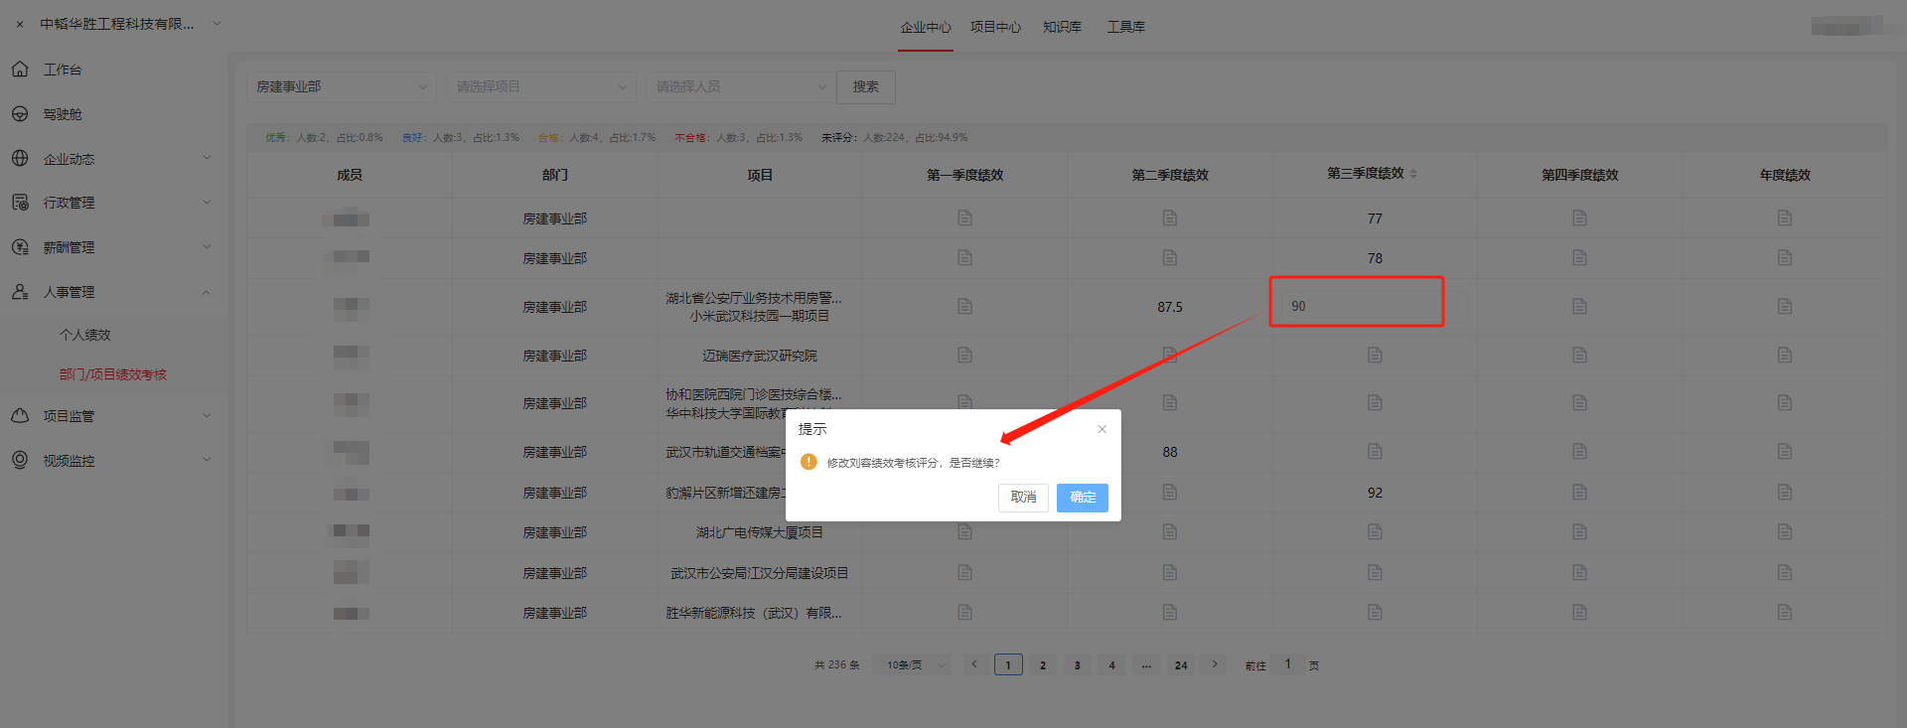Image resolution: width=1907 pixels, height=728 pixels.
Task: Open 豹澥片区 row fourth-quarter score icon
Action: pyautogui.click(x=1579, y=492)
